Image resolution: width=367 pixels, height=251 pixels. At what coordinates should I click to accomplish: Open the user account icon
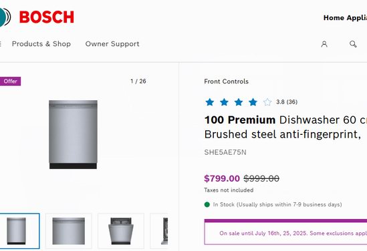point(324,44)
